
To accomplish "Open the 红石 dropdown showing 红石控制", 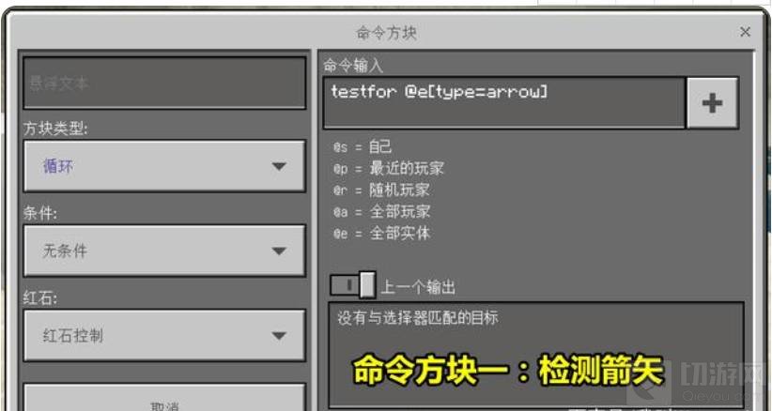I will click(x=164, y=335).
